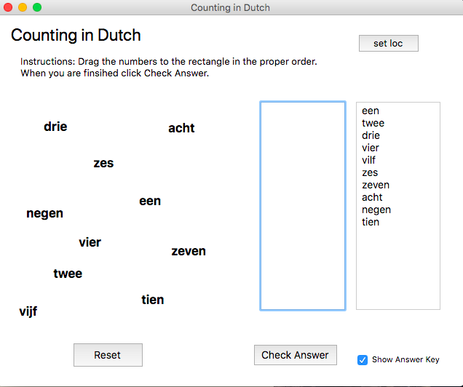Click the draggable word 'zeven'
463x387 pixels.
189,251
